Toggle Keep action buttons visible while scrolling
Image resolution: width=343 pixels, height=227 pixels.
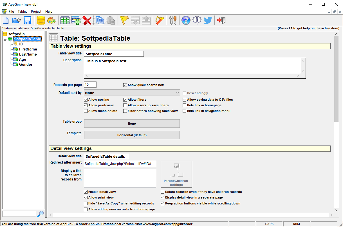[163, 203]
